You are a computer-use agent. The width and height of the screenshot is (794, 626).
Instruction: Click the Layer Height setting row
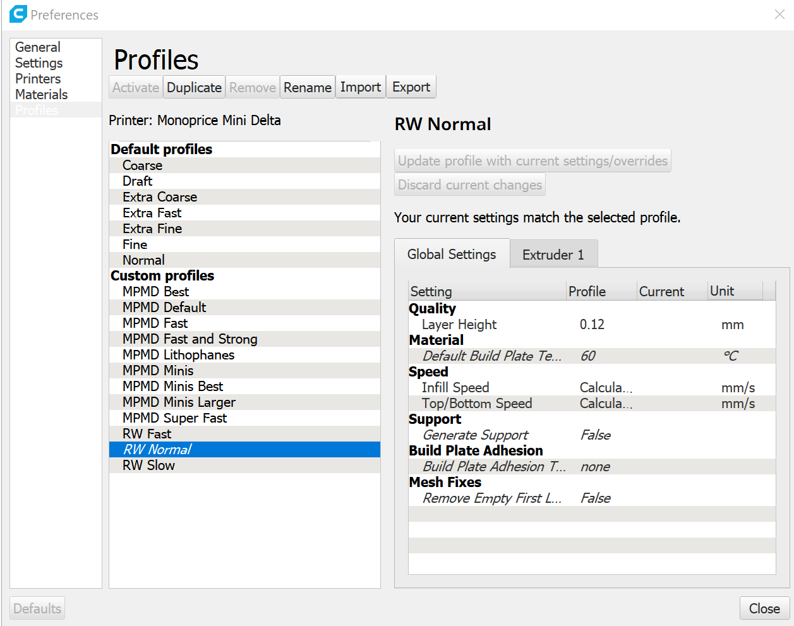click(x=592, y=324)
